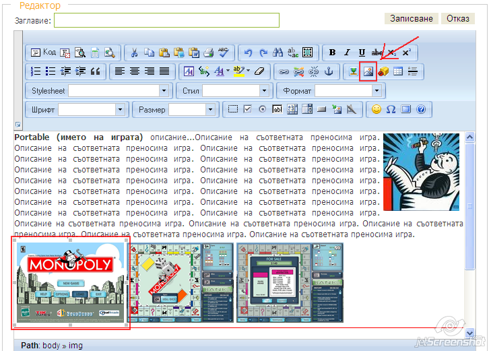Toggle the Код source view
The width and height of the screenshot is (489, 351).
point(43,53)
